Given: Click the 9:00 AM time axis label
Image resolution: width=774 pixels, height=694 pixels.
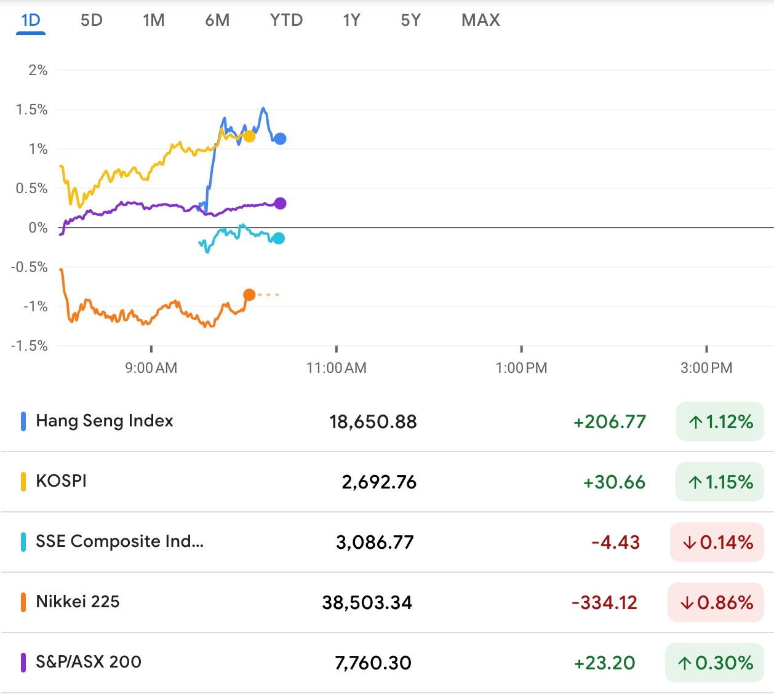Looking at the screenshot, I should (x=151, y=368).
